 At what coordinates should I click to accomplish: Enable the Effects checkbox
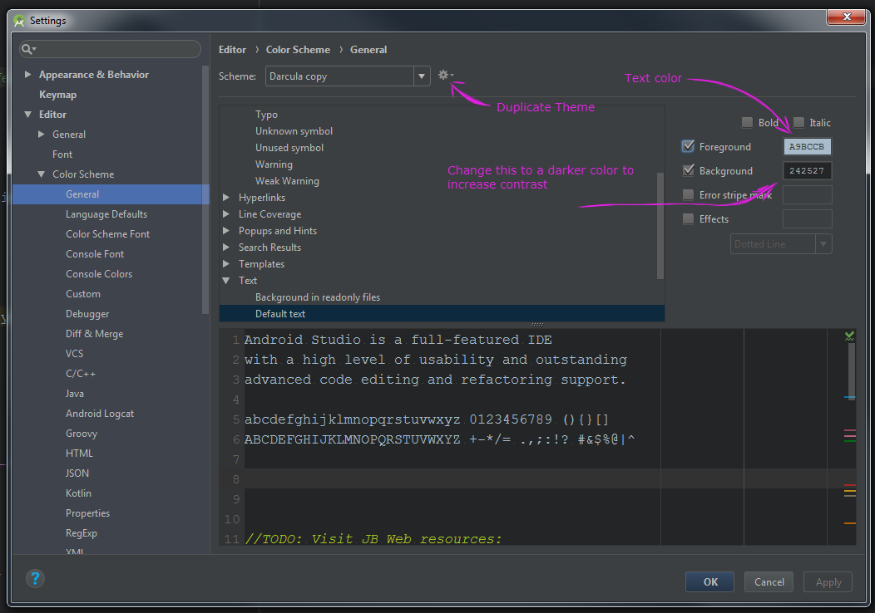coord(689,218)
